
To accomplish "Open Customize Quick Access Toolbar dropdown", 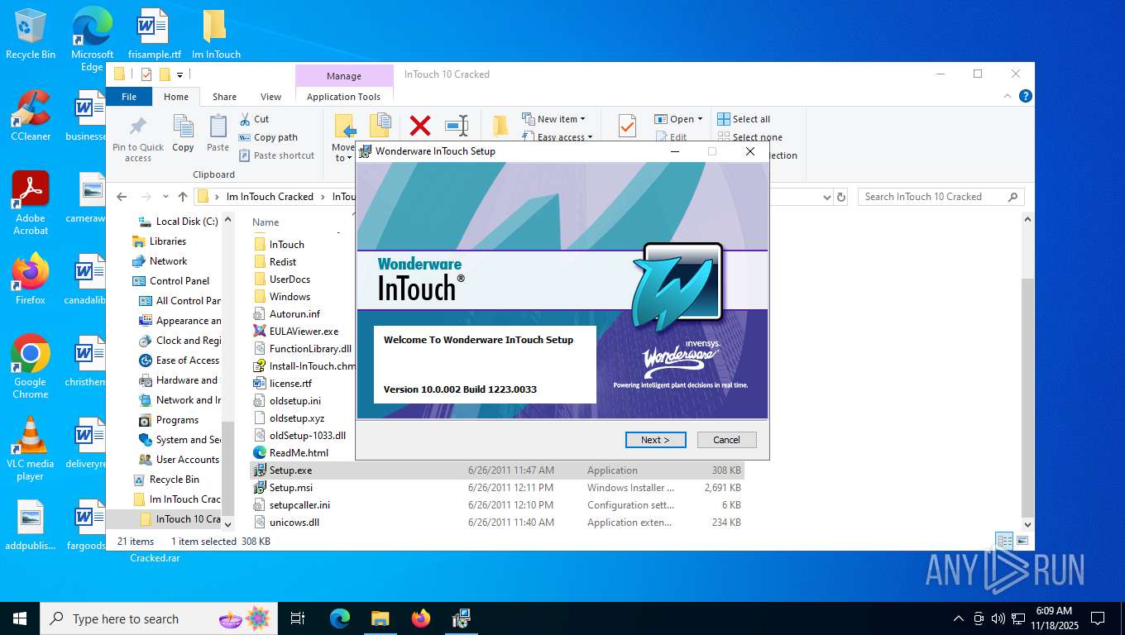I will [180, 74].
